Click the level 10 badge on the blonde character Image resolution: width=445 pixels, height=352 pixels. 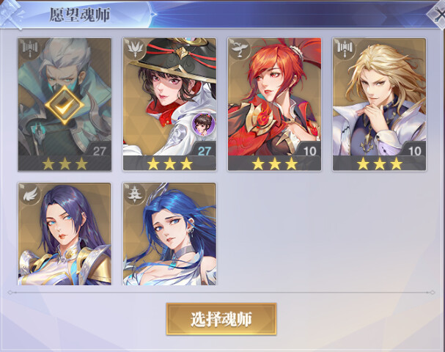click(414, 150)
